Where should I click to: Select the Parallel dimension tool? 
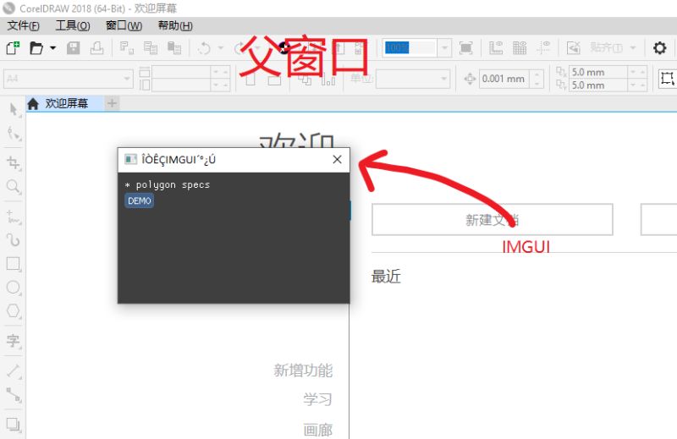14,371
